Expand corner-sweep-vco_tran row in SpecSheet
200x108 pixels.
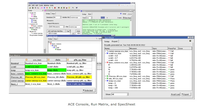pos(105,51)
